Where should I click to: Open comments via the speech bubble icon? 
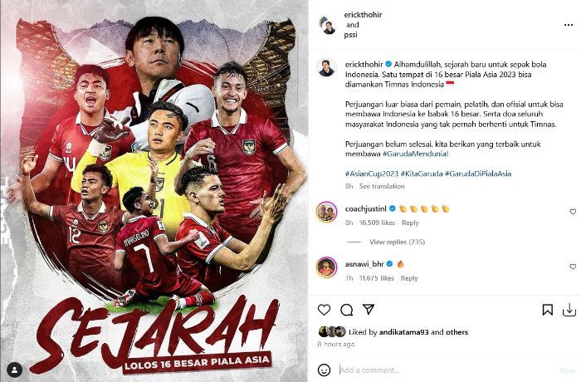[346, 310]
